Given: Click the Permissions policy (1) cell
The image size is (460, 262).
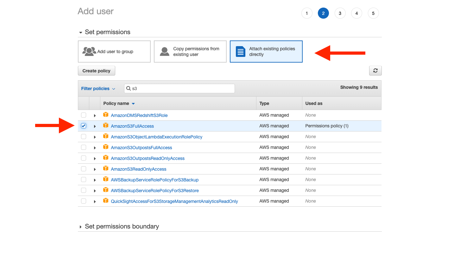Looking at the screenshot, I should pos(327,126).
